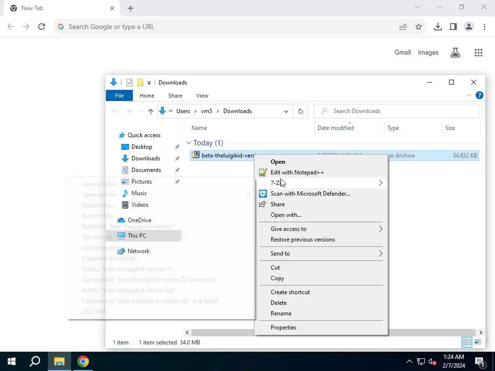Select the beta-theluigikid archive file icon

point(196,155)
